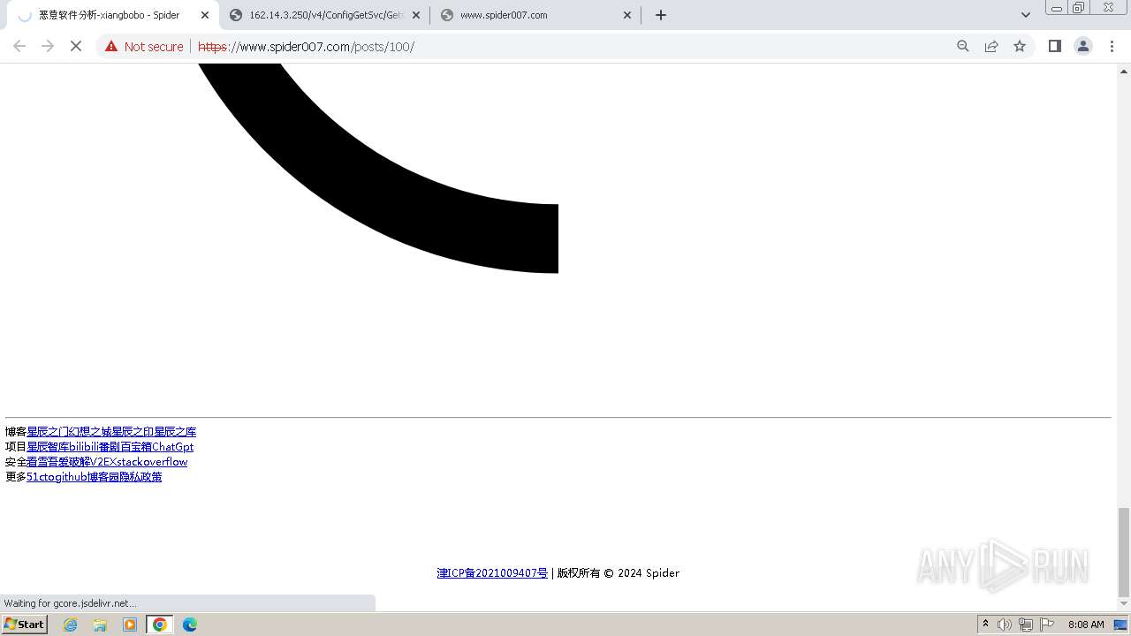Open the 8:08 AM taskbar clock
Screen dimensions: 1131x636
1086,625
